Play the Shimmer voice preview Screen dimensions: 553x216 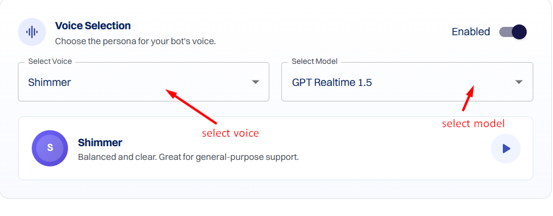[x=506, y=149]
